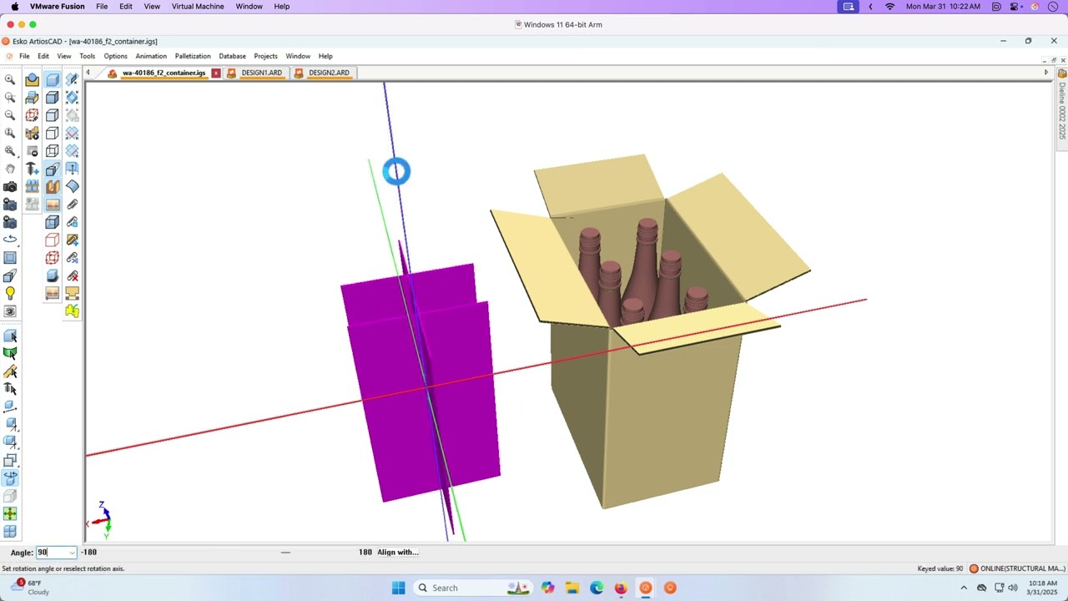Click the yellow light bulb lighting icon
Screen dimensions: 1068x601
(x=10, y=293)
